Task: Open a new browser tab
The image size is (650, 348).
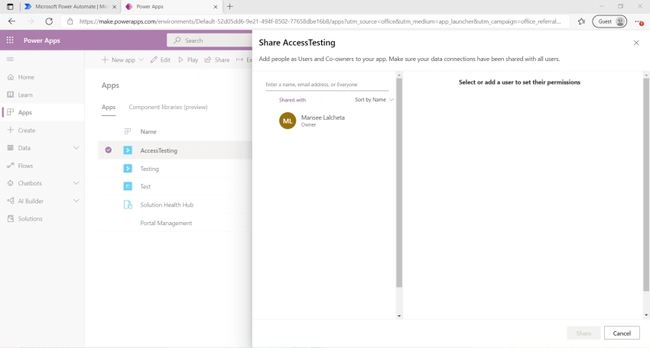Action: (x=229, y=7)
